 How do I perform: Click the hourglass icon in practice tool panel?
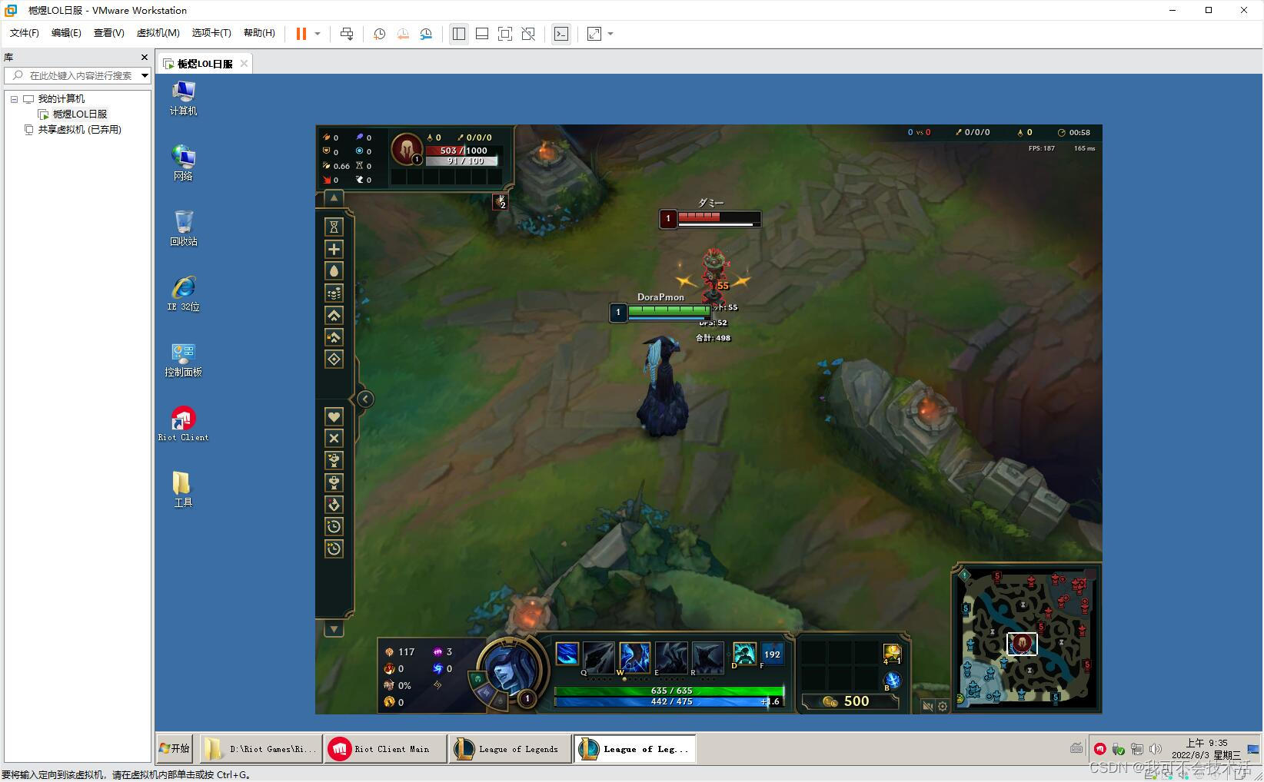pyautogui.click(x=334, y=227)
